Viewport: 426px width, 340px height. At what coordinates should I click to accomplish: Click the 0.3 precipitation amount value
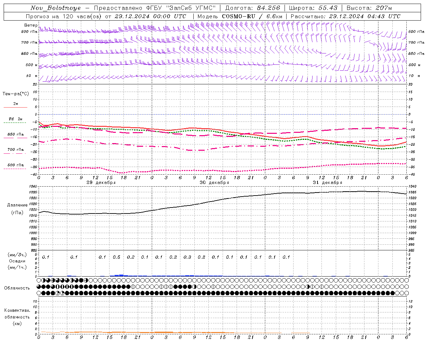(x=187, y=257)
